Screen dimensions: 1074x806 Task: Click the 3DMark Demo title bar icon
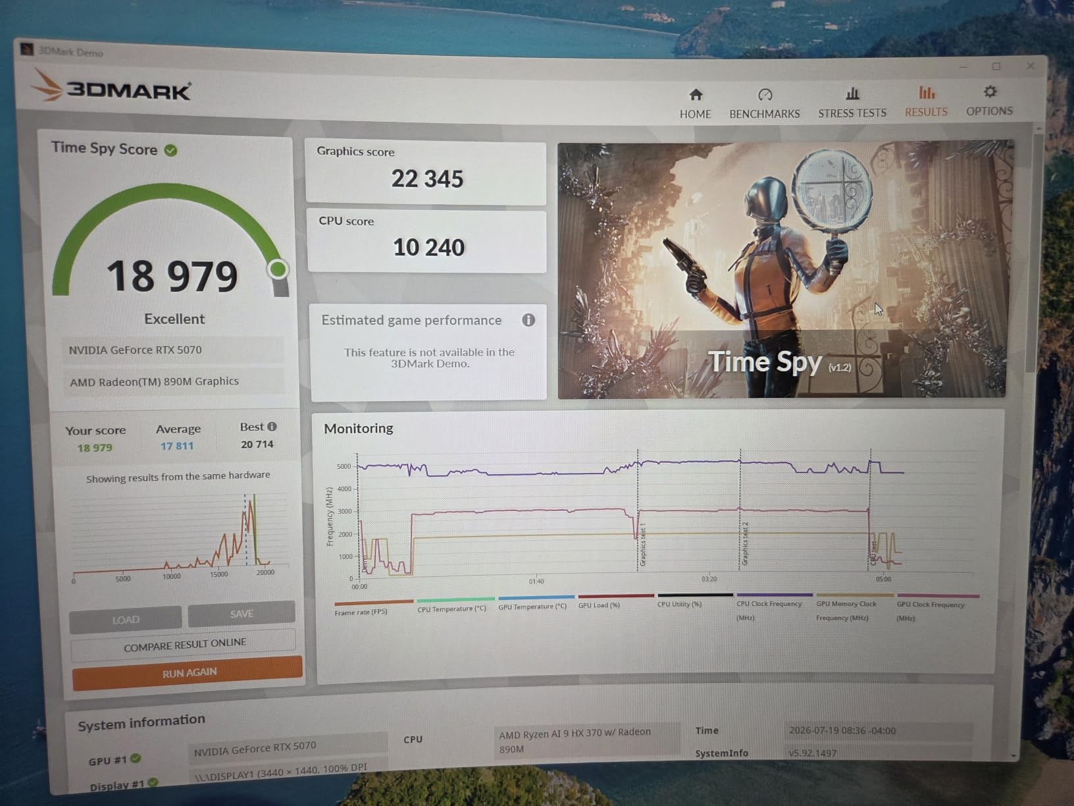tap(27, 49)
